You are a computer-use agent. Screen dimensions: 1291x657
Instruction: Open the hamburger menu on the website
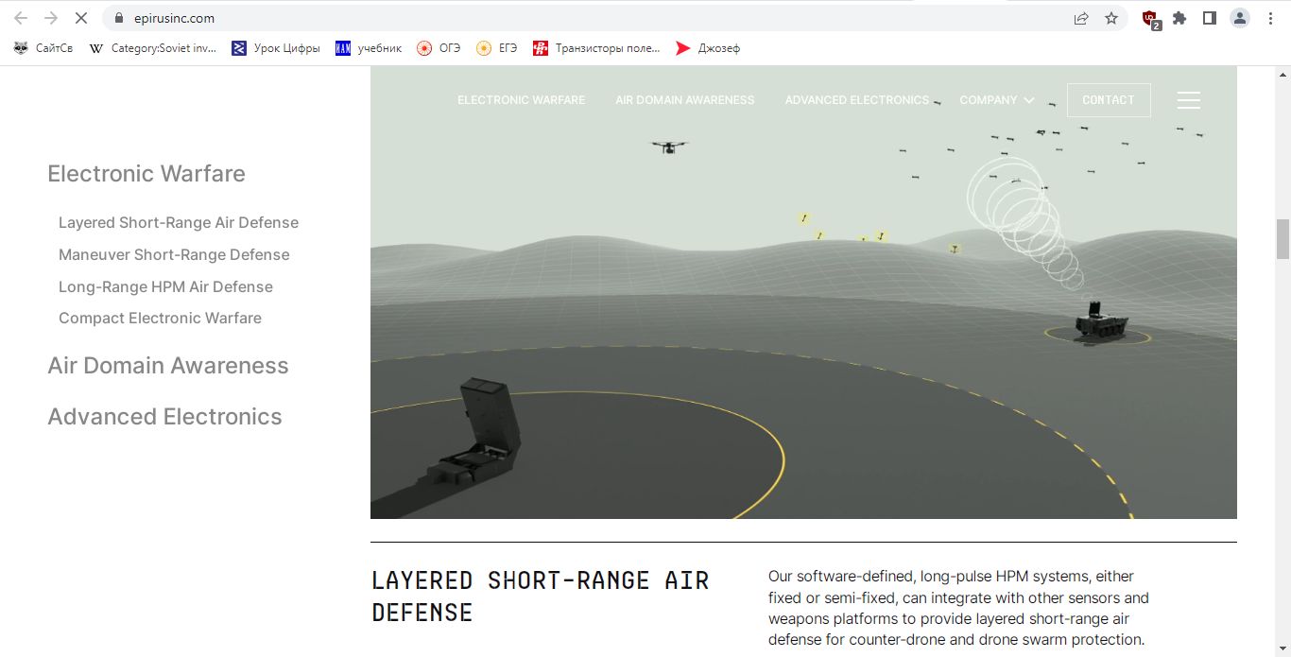[1188, 100]
